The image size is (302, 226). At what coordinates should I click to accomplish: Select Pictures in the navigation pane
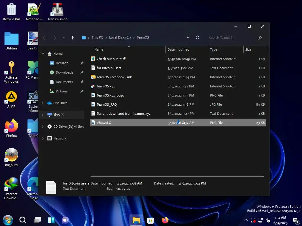click(62, 91)
